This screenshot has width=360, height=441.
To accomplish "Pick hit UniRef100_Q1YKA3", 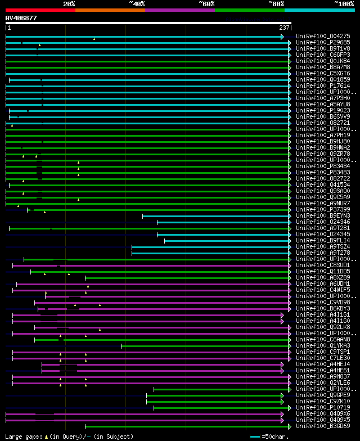I will (x=323, y=345).
